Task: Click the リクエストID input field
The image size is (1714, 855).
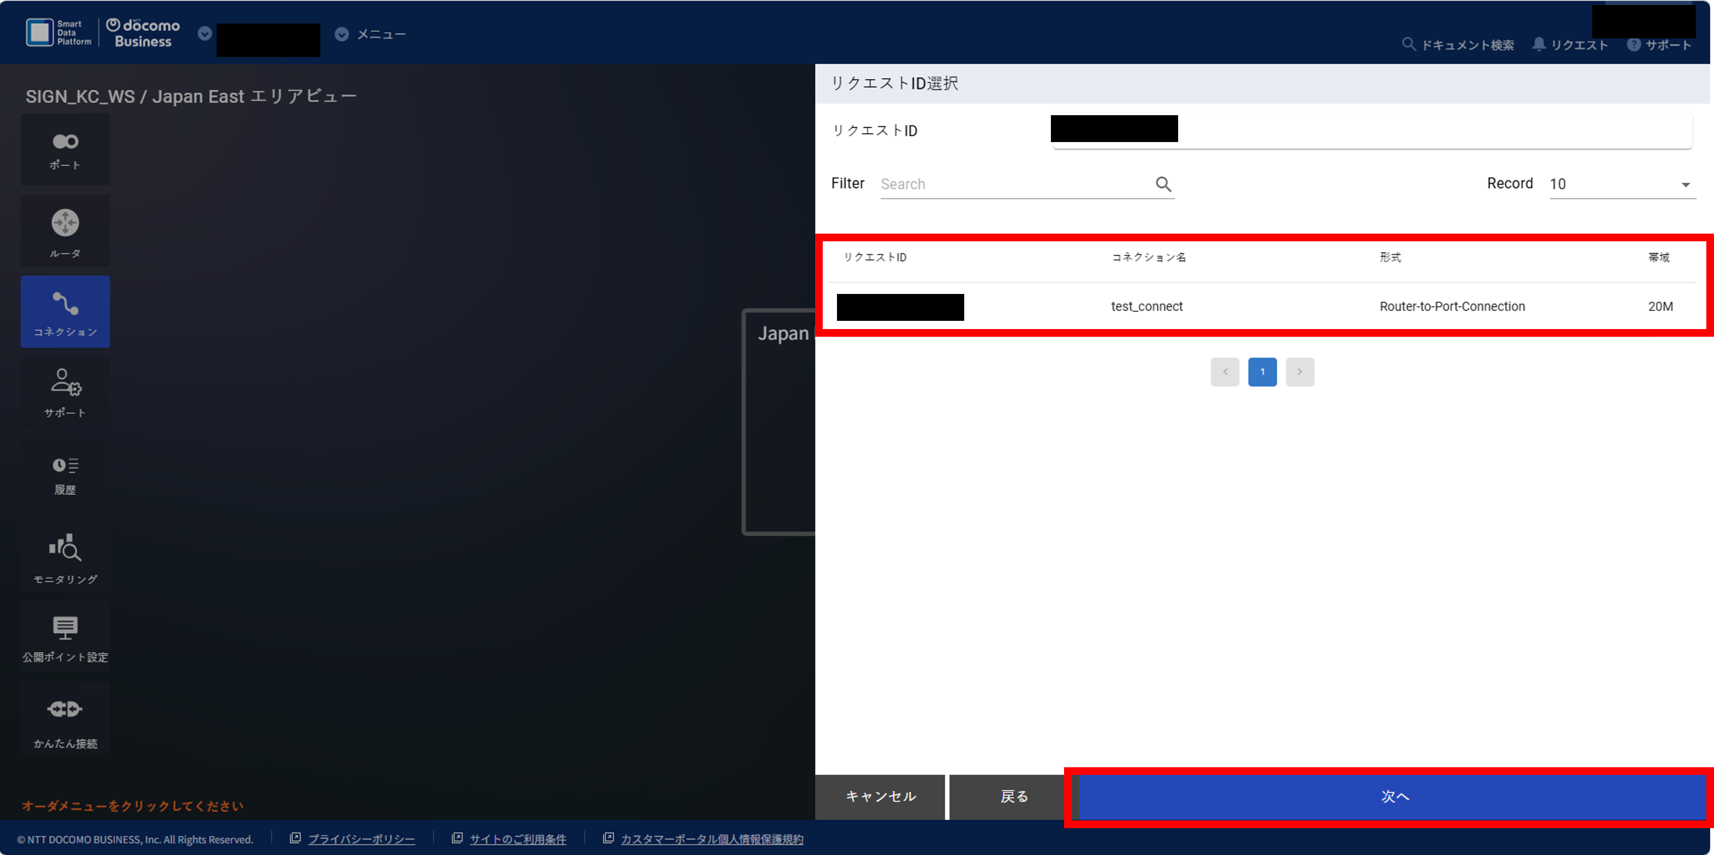Action: tap(1371, 131)
